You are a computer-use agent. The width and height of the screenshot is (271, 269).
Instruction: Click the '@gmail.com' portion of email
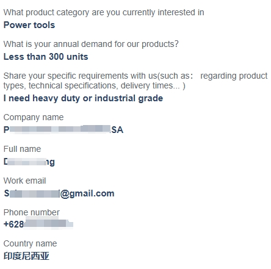click(x=87, y=193)
